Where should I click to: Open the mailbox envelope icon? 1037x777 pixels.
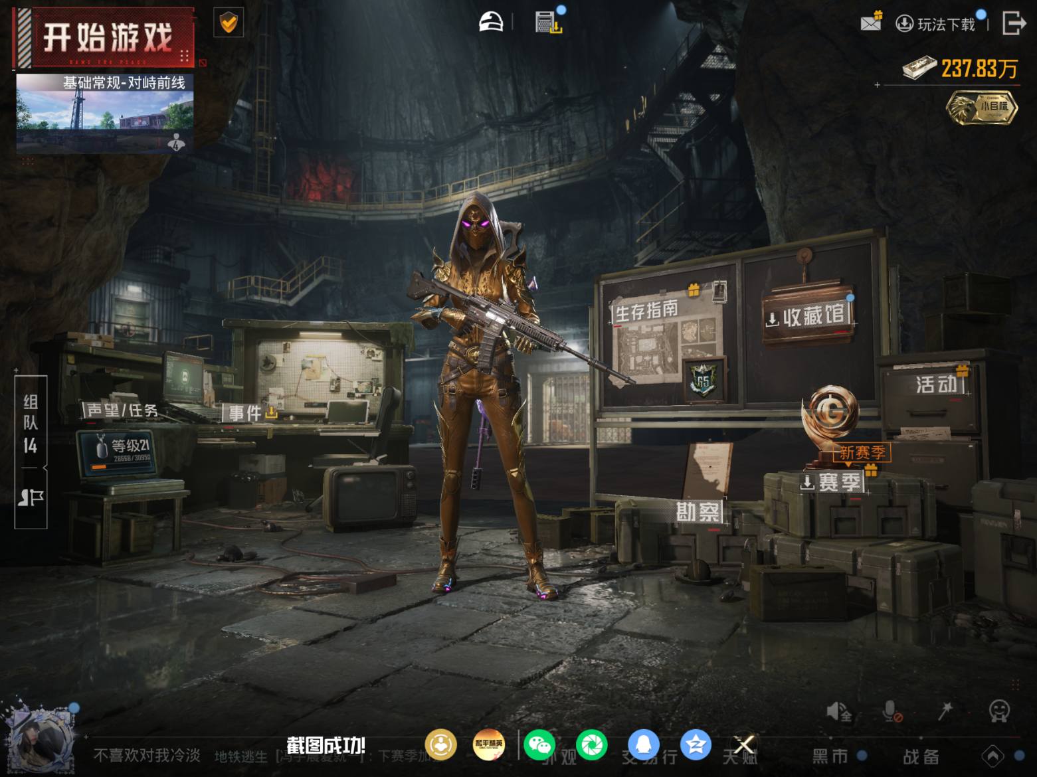[870, 23]
